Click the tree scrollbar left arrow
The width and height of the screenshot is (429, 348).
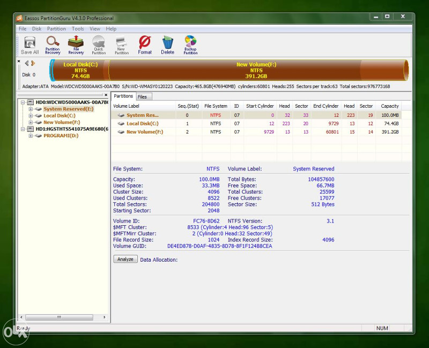point(21,317)
